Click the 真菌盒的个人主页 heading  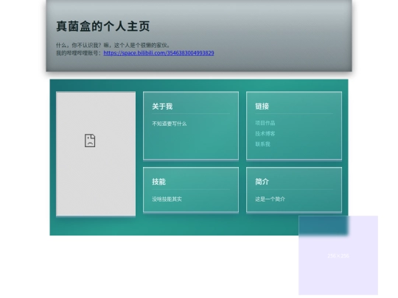click(x=103, y=26)
